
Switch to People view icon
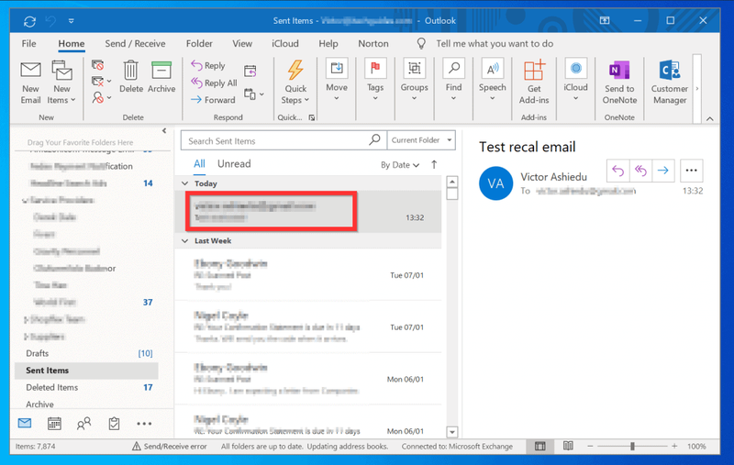pos(83,424)
